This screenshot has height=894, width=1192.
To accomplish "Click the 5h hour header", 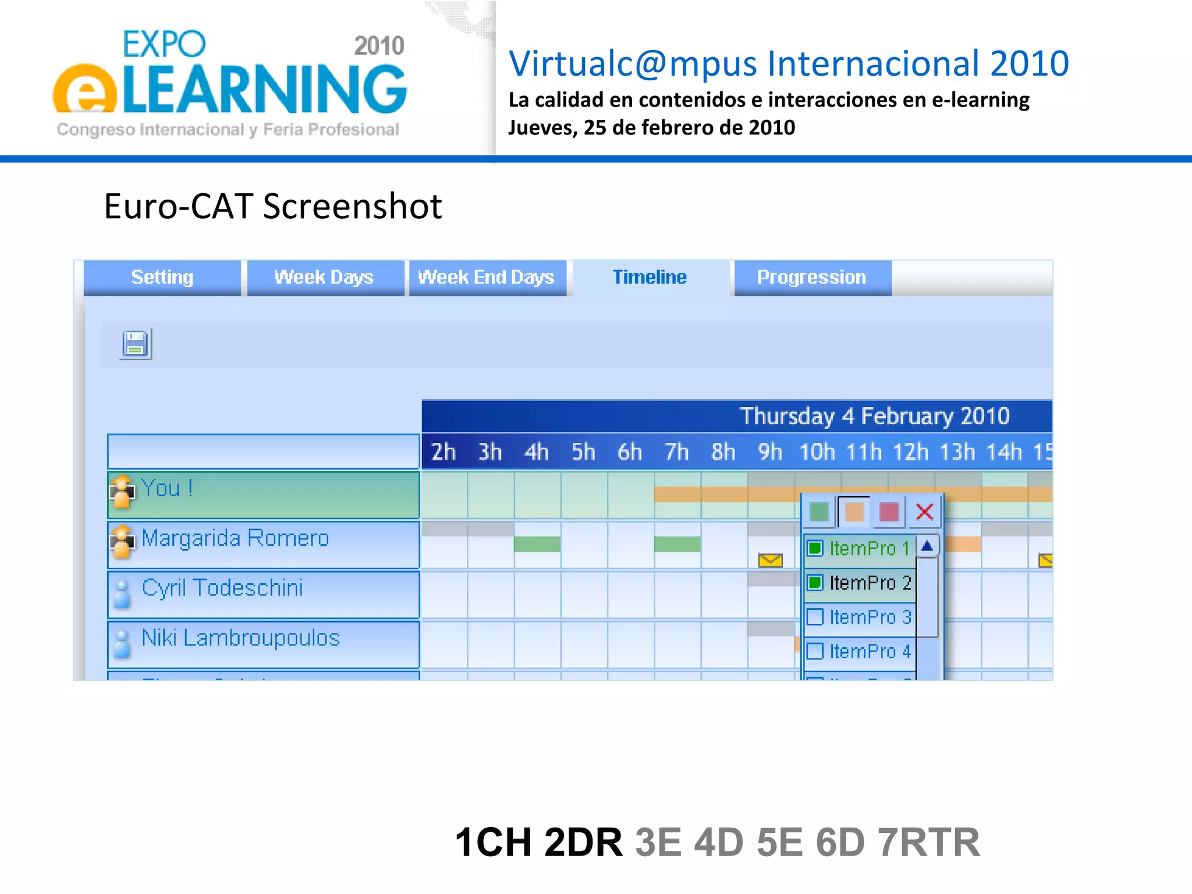I will (583, 452).
